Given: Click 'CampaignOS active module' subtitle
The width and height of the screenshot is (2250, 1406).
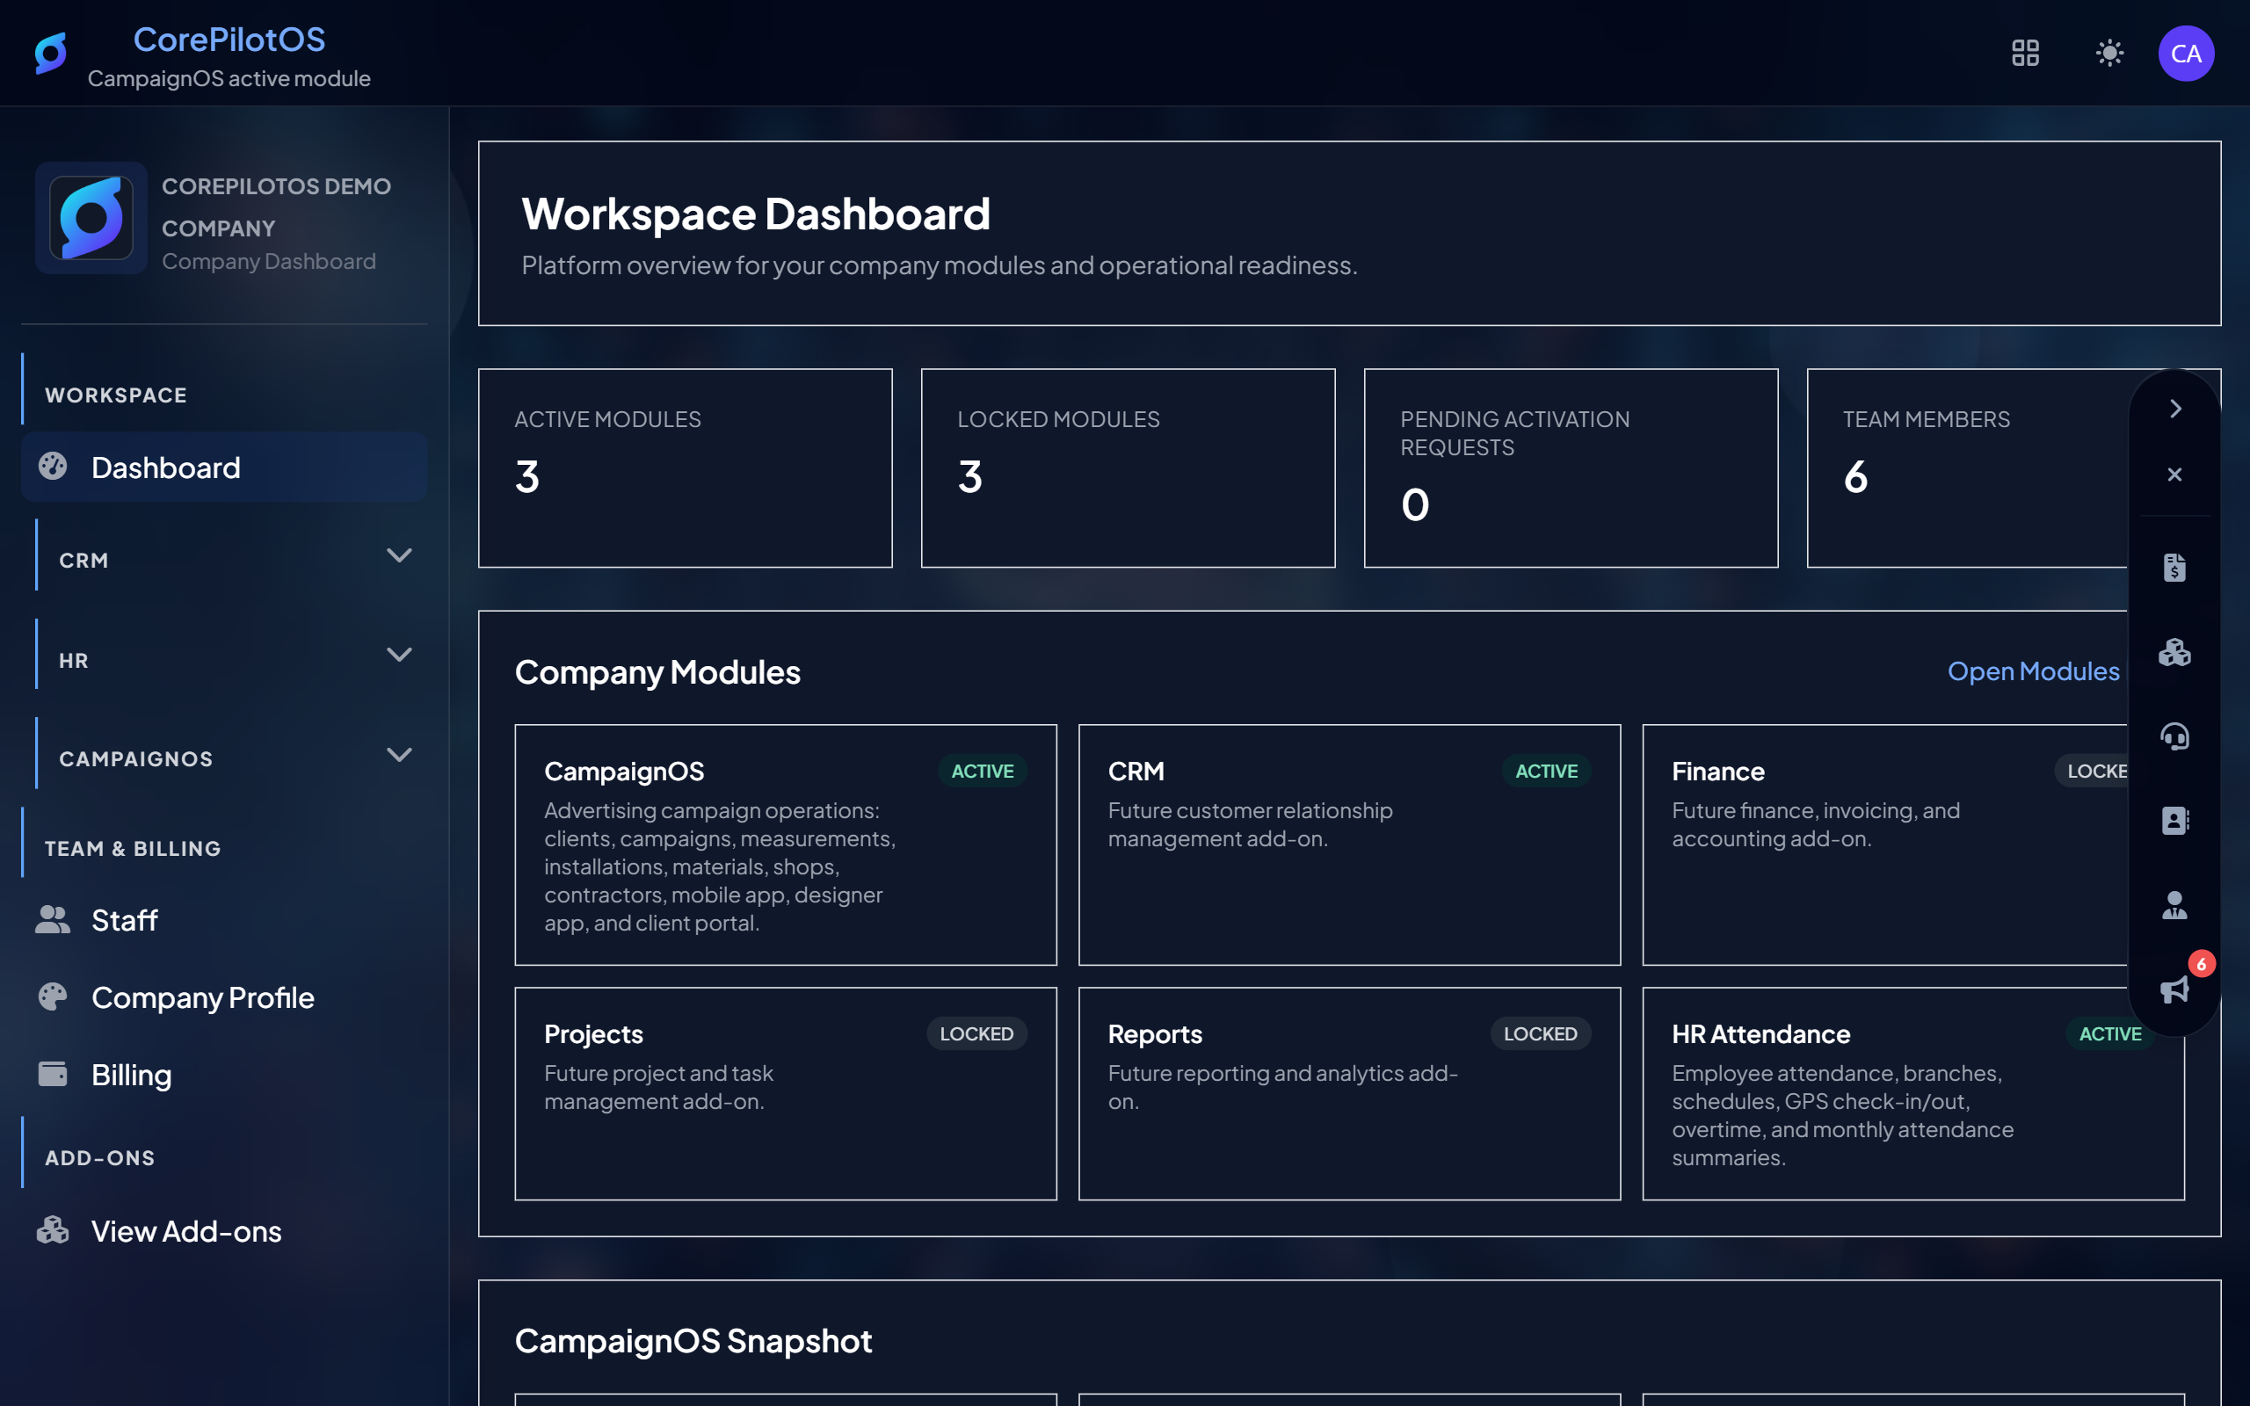Looking at the screenshot, I should point(229,78).
